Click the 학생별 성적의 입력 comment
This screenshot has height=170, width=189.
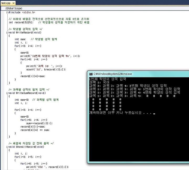coord(25,29)
